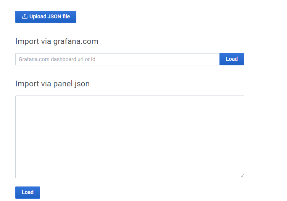This screenshot has width=287, height=201.
Task: Click inside the panel json text area
Action: [x=129, y=136]
